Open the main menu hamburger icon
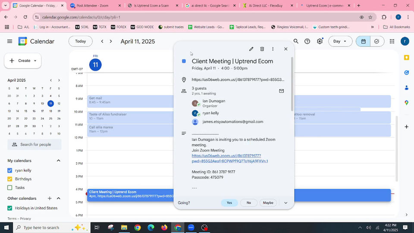 [10, 41]
